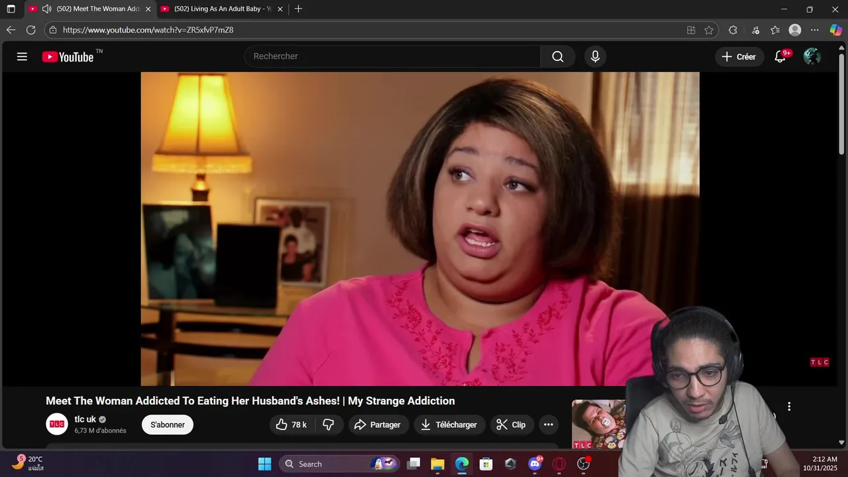Open options for the suggested video
The image size is (848, 477).
pos(789,406)
